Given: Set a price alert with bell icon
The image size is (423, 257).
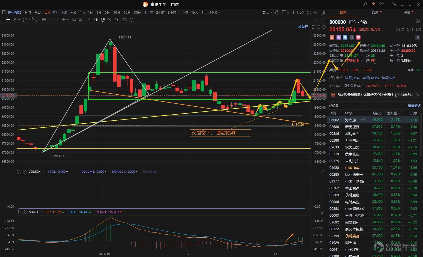Looking at the screenshot, I should [x=418, y=37].
